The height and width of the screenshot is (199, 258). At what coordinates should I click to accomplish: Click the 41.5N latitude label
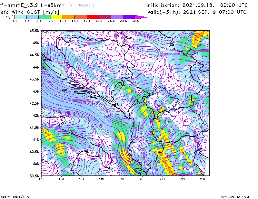pyautogui.click(x=35, y=128)
